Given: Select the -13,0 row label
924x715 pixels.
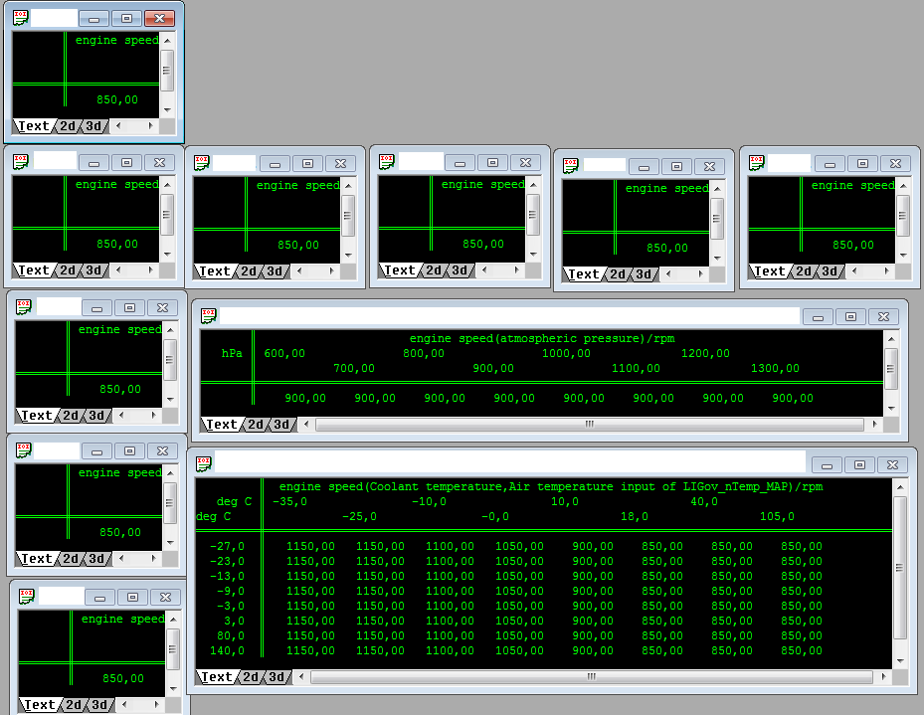Looking at the screenshot, I should [x=227, y=576].
